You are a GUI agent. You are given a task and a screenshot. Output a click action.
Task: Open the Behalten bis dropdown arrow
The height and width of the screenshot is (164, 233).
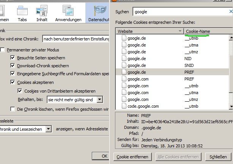[x=100, y=100]
